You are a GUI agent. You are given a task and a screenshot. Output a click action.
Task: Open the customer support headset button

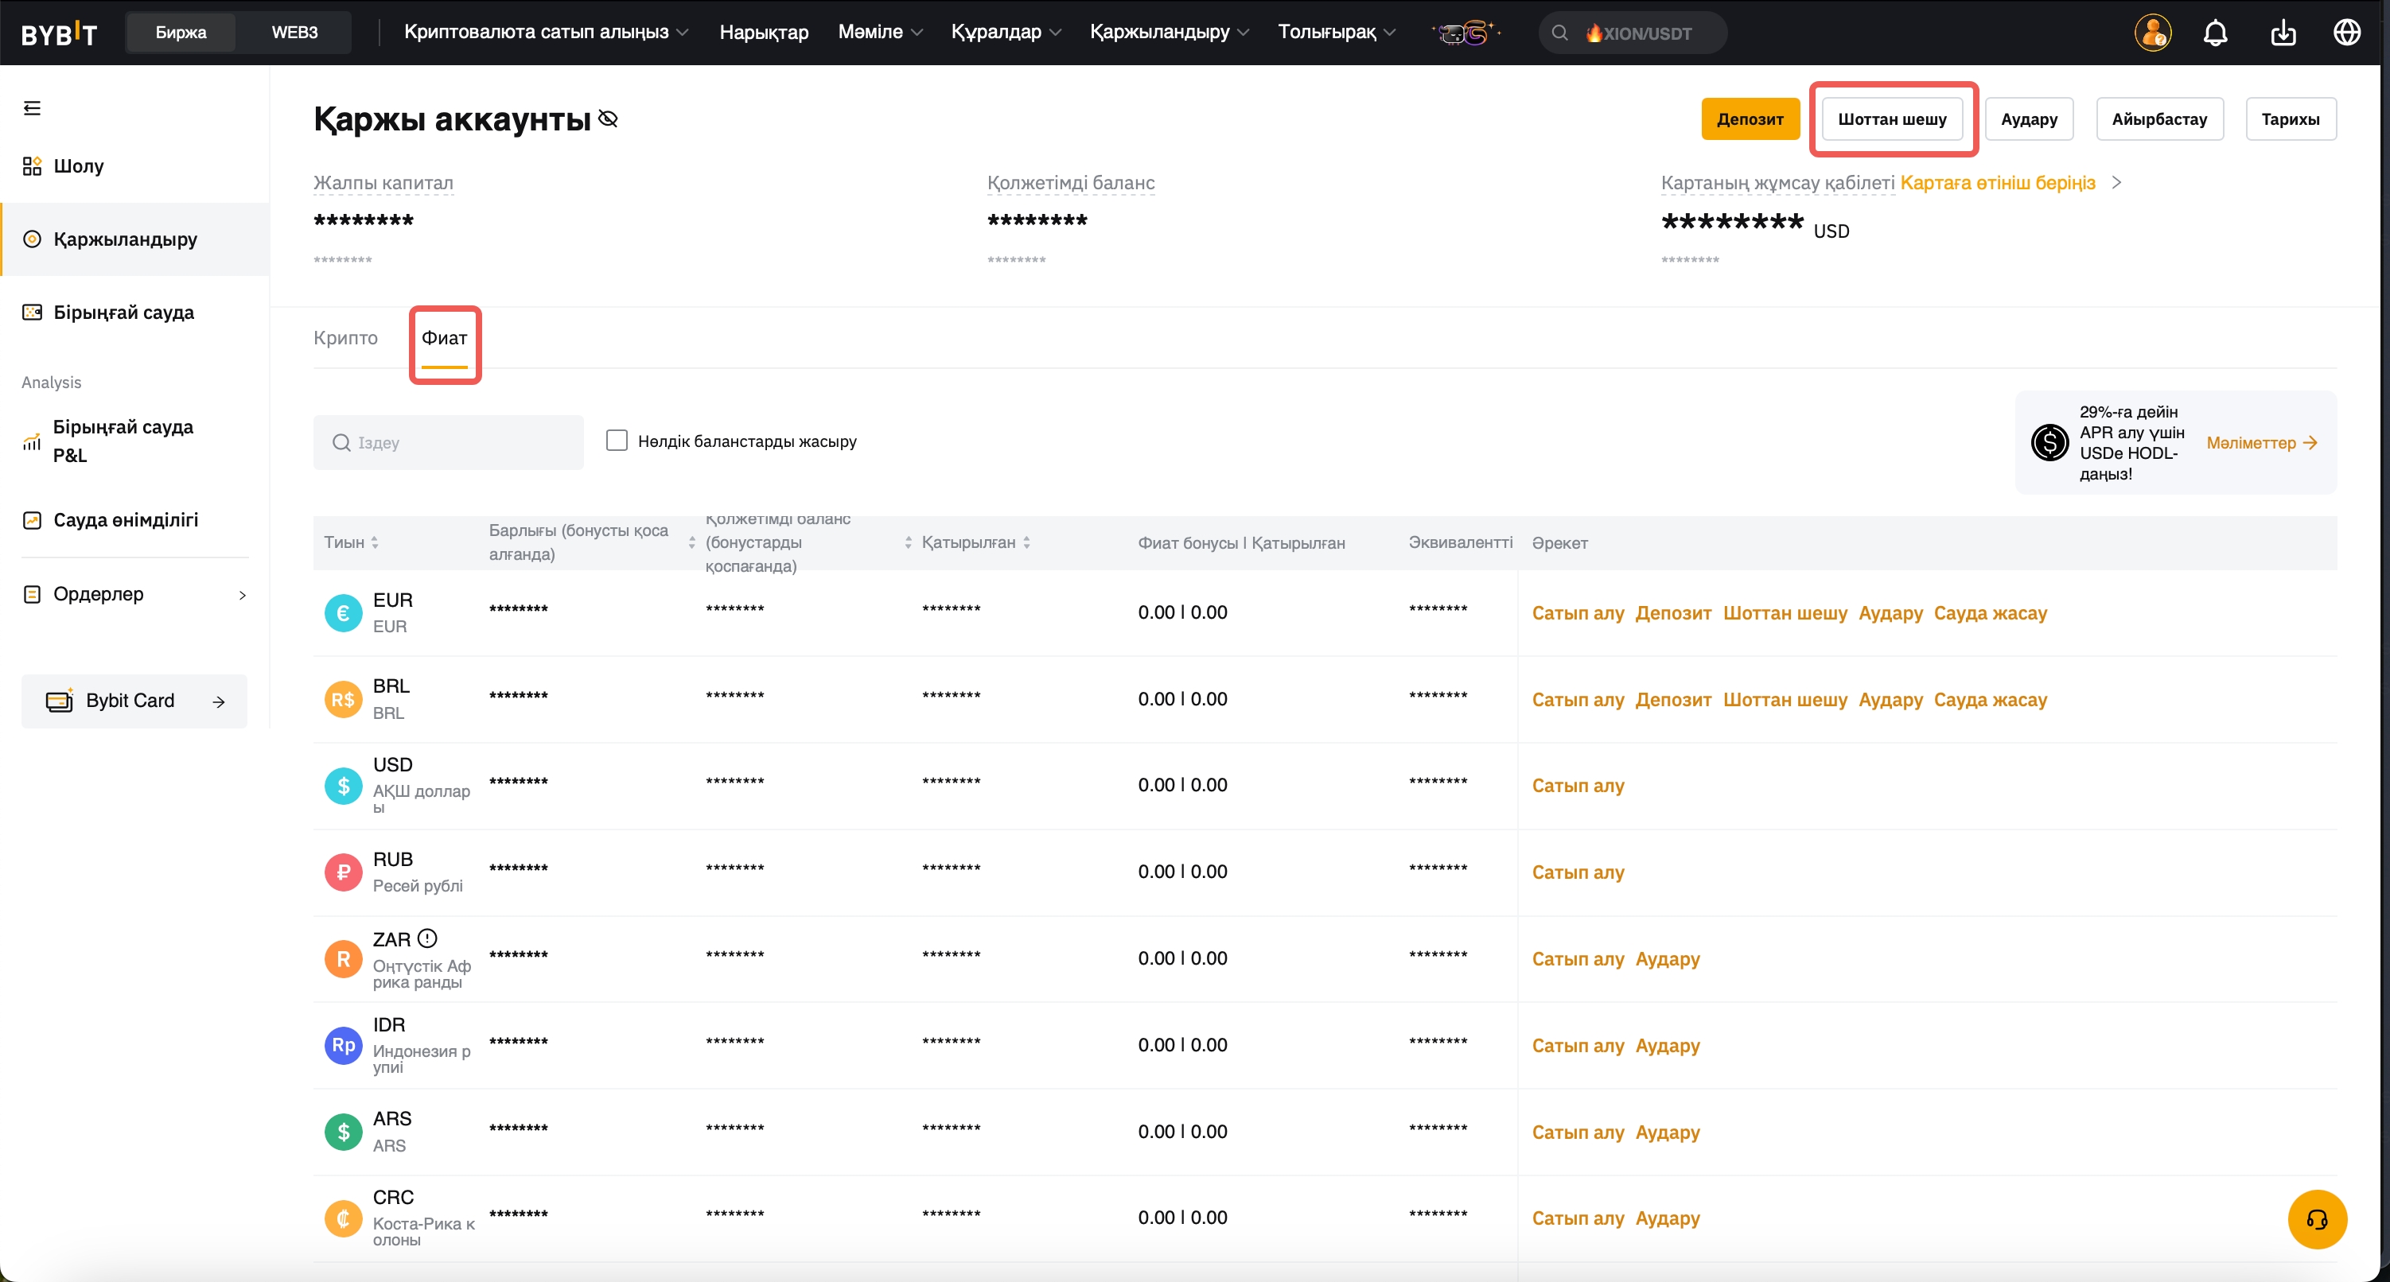2316,1219
